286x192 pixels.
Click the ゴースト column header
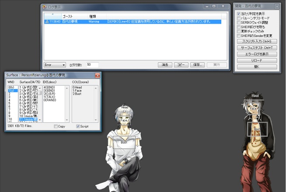tap(75, 16)
